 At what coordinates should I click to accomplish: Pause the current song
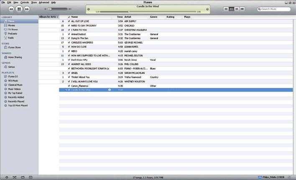pyautogui.click(x=19, y=9)
